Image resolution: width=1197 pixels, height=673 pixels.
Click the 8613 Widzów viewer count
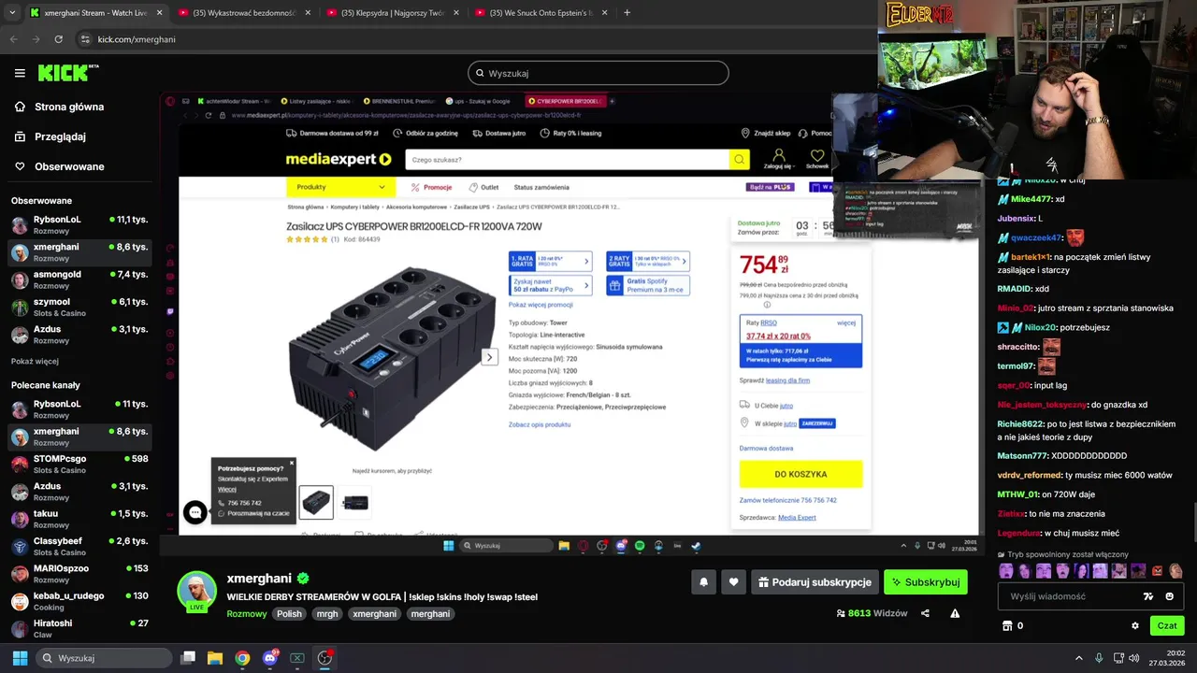pos(872,613)
